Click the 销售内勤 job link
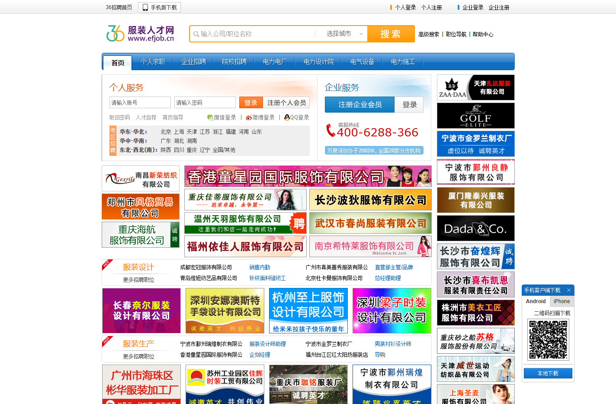The height and width of the screenshot is (404, 616). coord(260,267)
